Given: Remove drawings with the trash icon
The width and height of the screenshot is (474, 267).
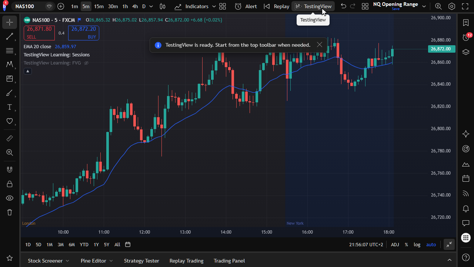Looking at the screenshot, I should [x=10, y=212].
